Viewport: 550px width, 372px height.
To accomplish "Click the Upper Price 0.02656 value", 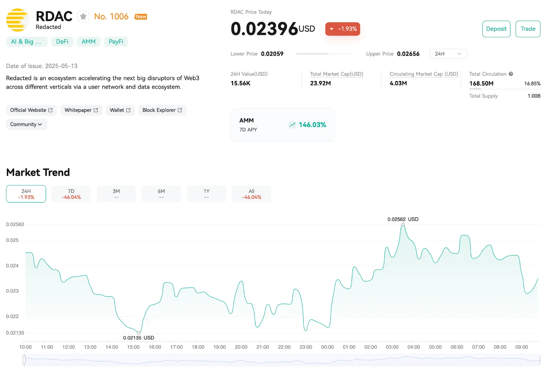I will (408, 54).
